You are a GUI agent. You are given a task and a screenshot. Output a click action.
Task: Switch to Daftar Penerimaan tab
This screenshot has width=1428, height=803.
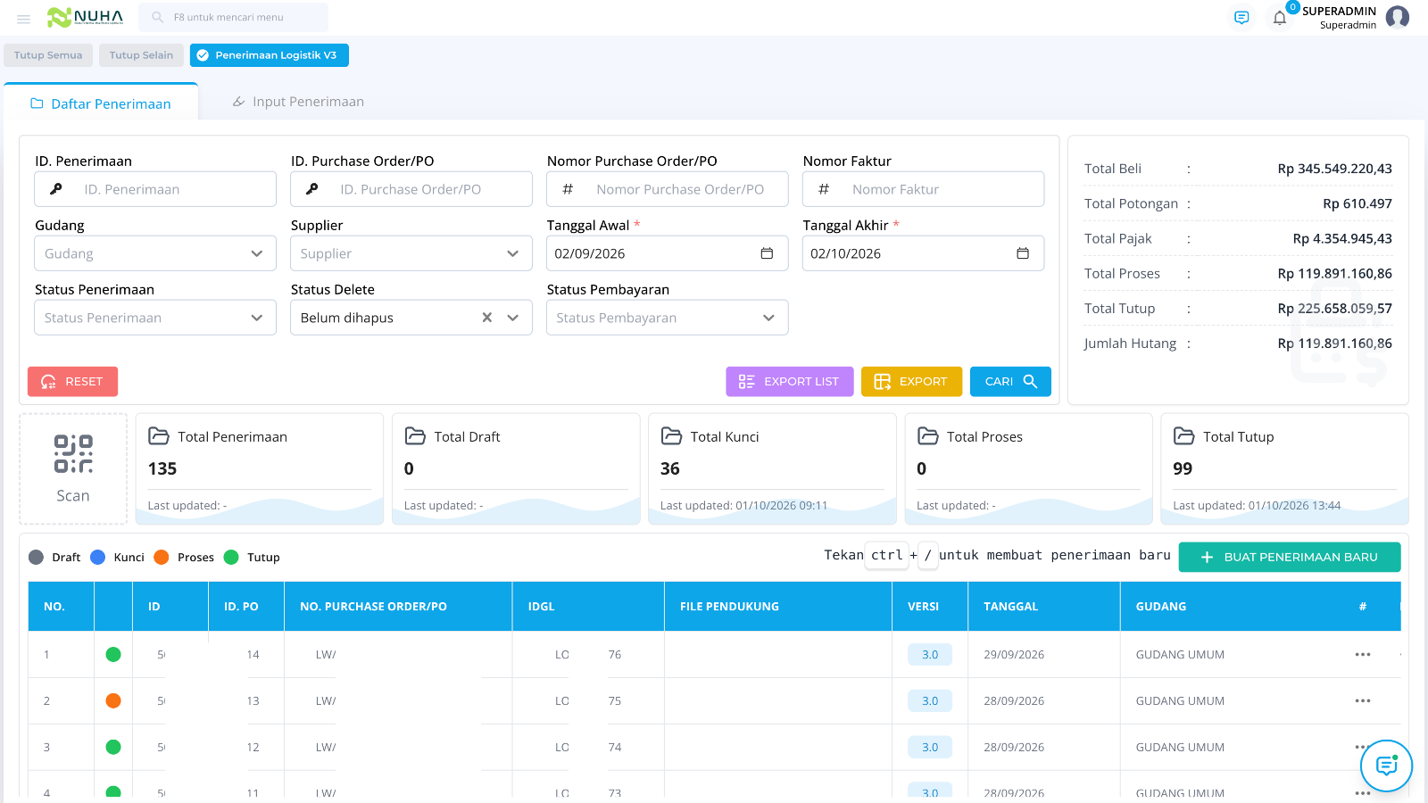point(101,103)
